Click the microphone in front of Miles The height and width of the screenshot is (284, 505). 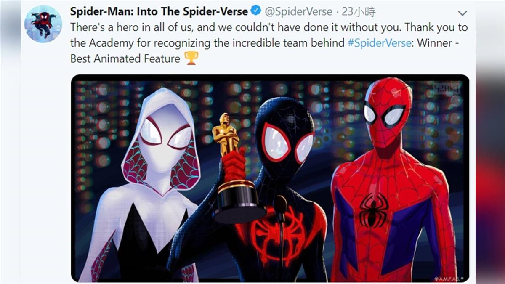pos(280,205)
